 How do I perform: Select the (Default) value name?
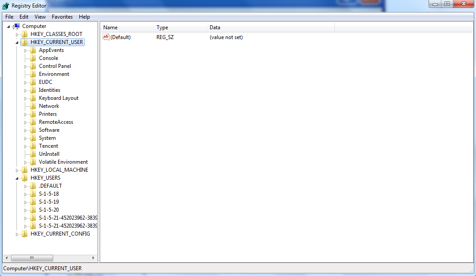[x=121, y=37]
